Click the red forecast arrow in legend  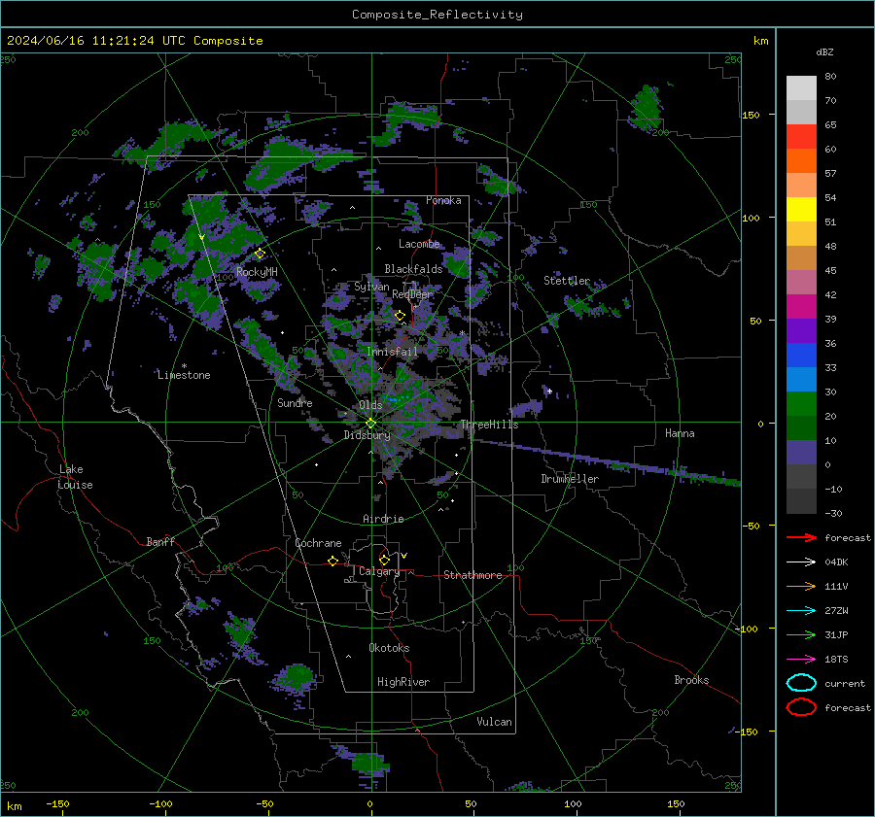point(801,537)
